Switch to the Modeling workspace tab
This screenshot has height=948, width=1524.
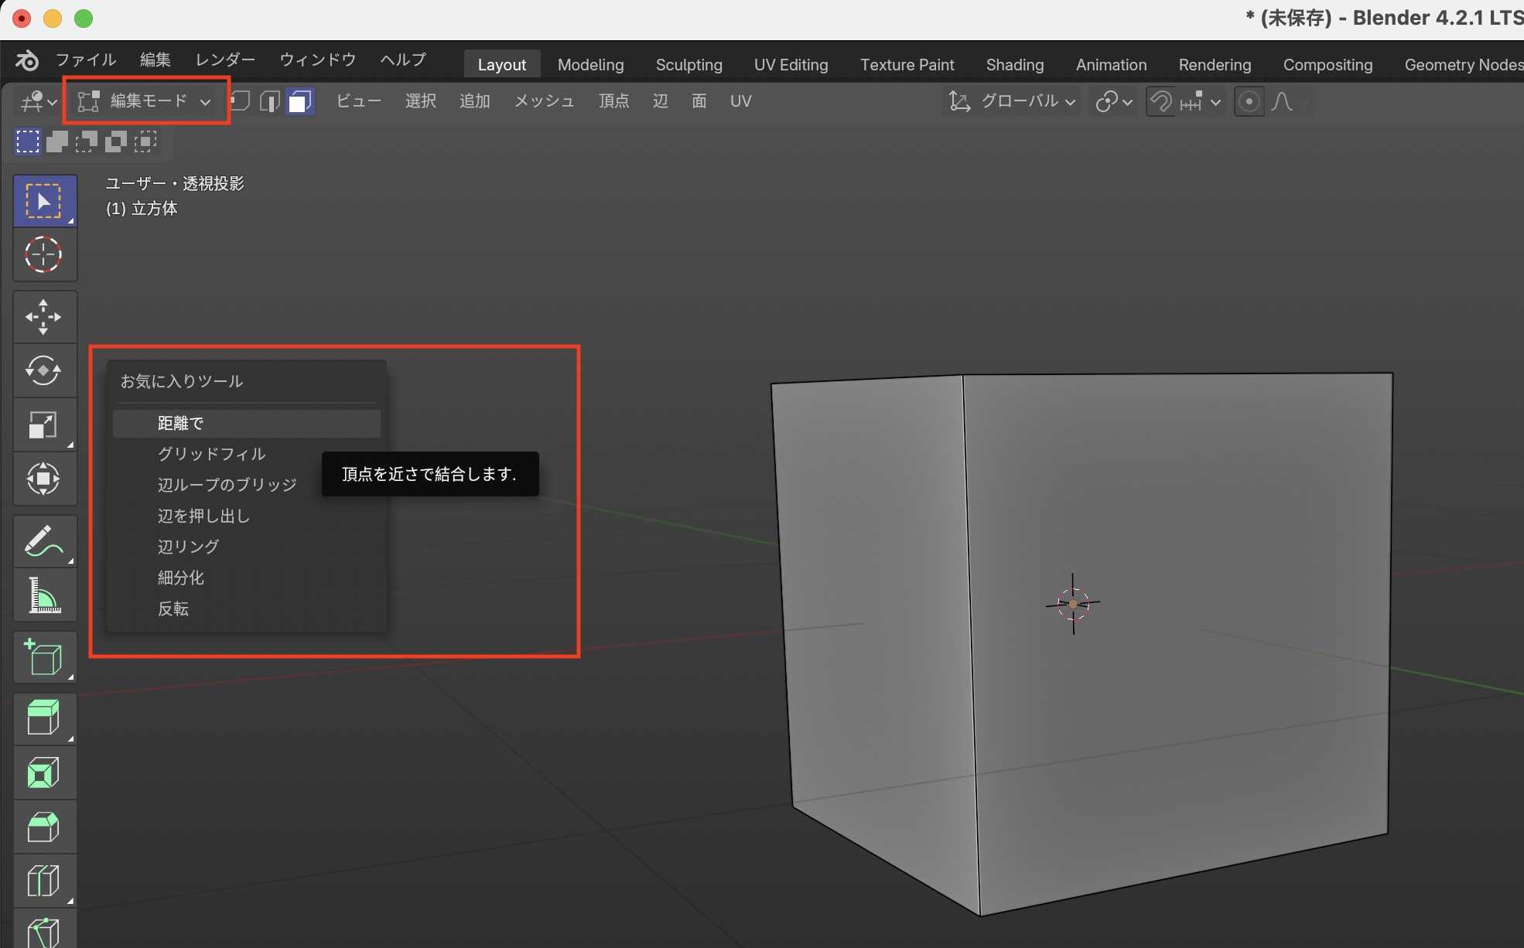(x=590, y=65)
